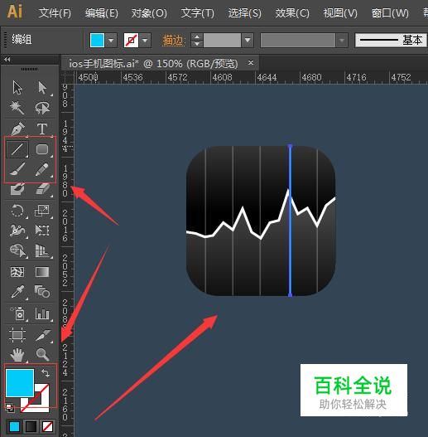The width and height of the screenshot is (428, 437).
Task: Select the Type tool
Action: [x=42, y=129]
